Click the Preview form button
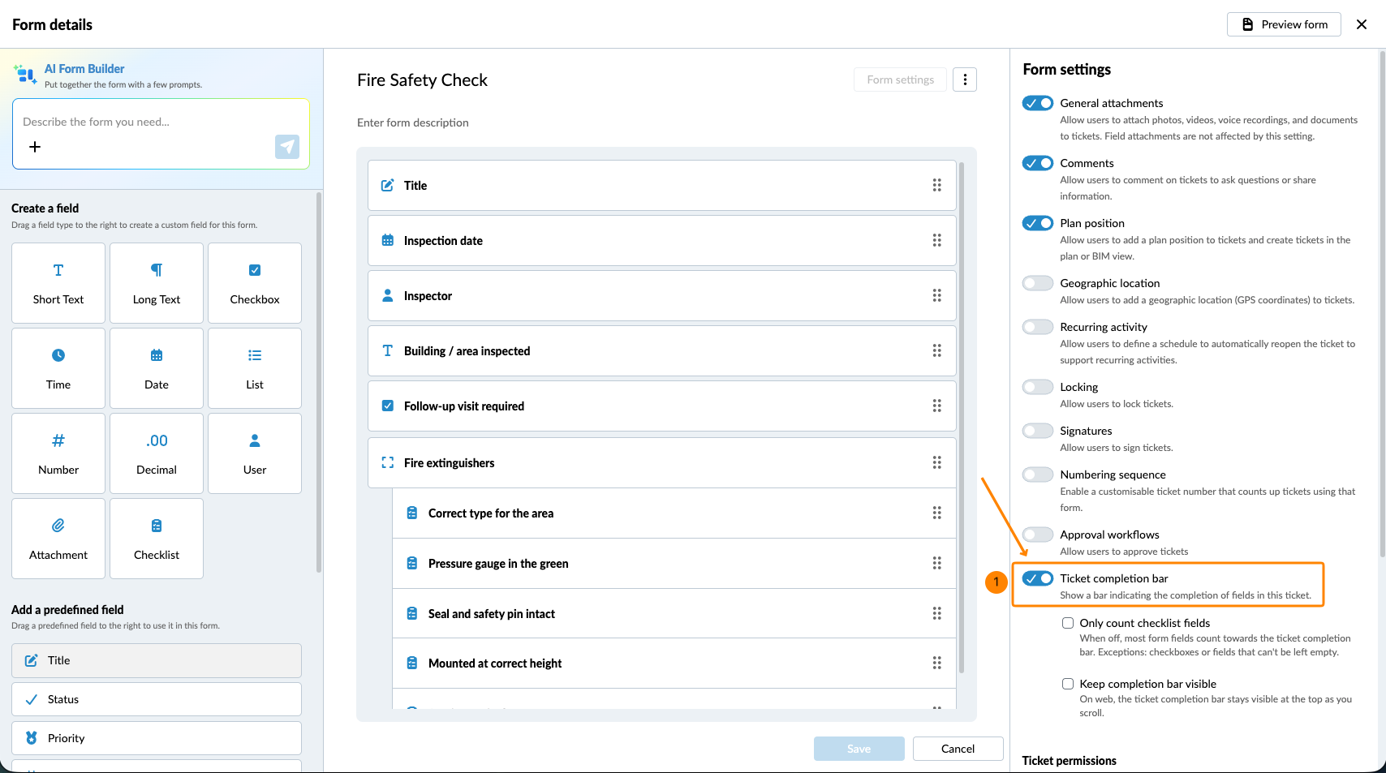1386x773 pixels. point(1284,24)
